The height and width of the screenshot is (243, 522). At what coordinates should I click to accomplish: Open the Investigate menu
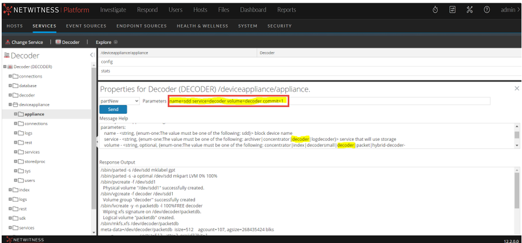coord(113,10)
